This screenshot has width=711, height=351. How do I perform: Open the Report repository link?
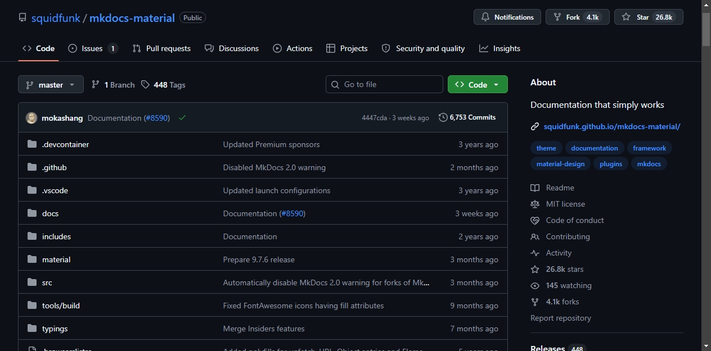point(561,318)
